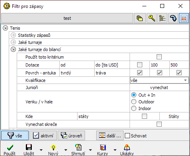Image resolution: width=190 pixels, height=156 pixels.
Task: Click the Junioři row label
Action: coord(32,88)
